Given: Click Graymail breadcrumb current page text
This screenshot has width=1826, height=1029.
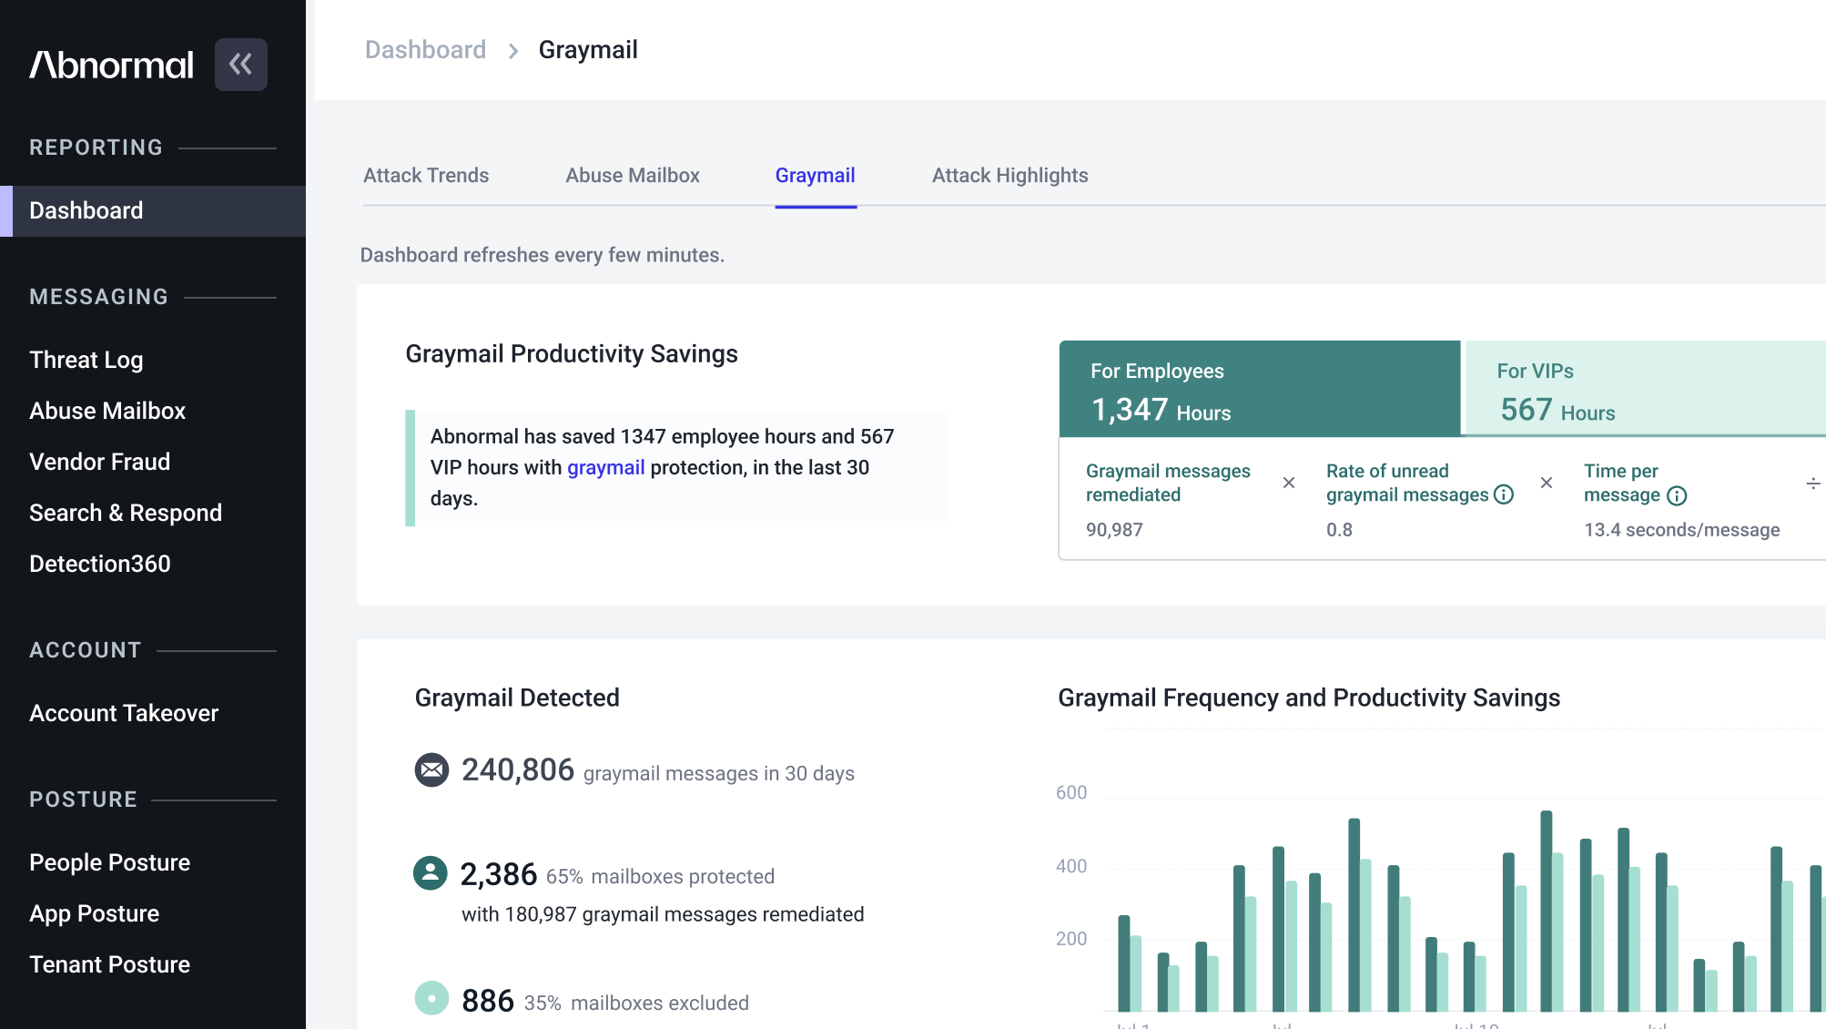Looking at the screenshot, I should click(x=588, y=50).
